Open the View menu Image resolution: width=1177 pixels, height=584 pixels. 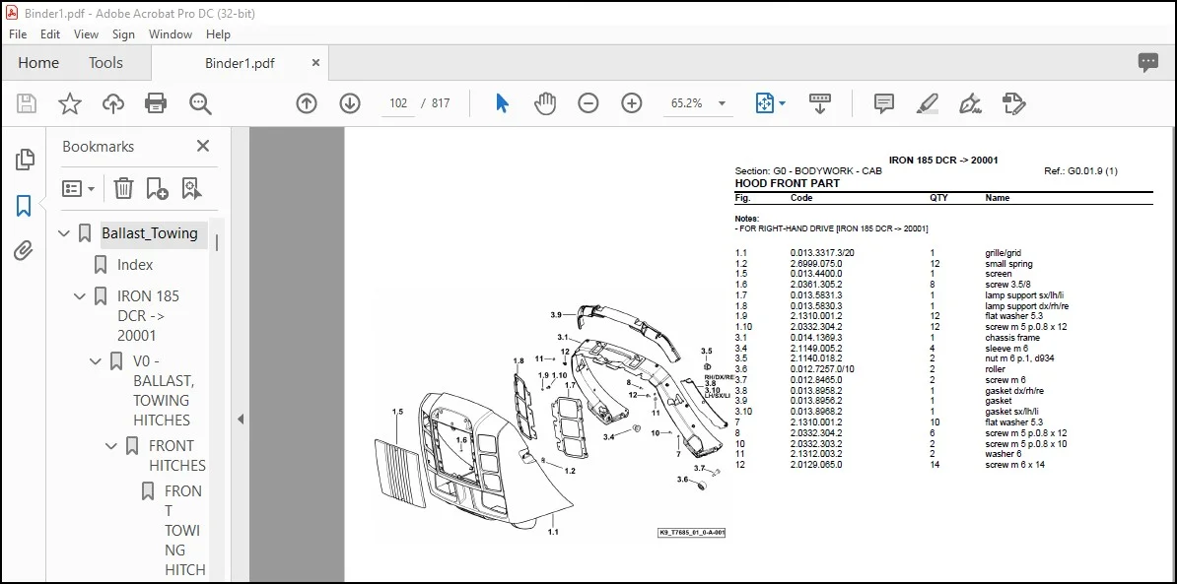(x=86, y=34)
